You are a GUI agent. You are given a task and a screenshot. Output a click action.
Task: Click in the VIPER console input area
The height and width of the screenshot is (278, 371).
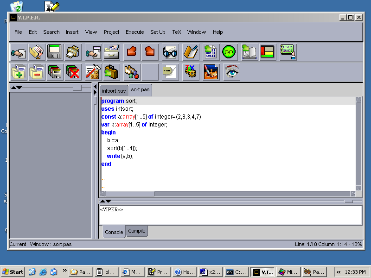coord(230,215)
